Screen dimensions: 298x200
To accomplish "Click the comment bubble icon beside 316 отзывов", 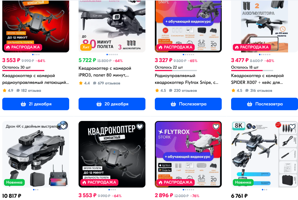I will [247, 91].
